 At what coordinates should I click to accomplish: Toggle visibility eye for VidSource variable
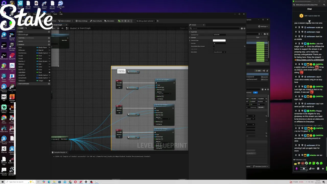pyautogui.click(x=49, y=81)
